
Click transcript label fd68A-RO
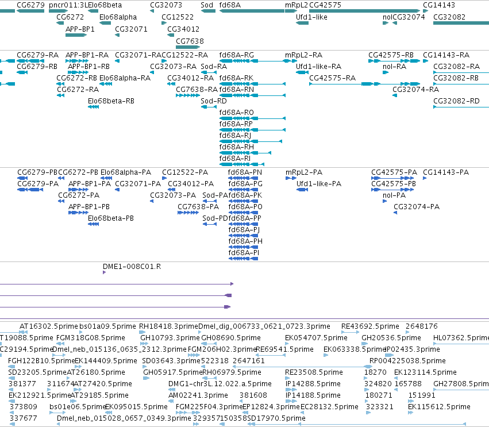pyautogui.click(x=236, y=113)
